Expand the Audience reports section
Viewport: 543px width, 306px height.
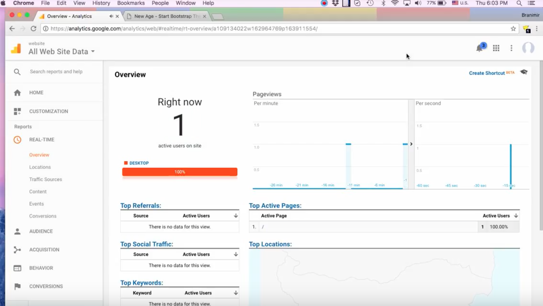click(x=41, y=231)
